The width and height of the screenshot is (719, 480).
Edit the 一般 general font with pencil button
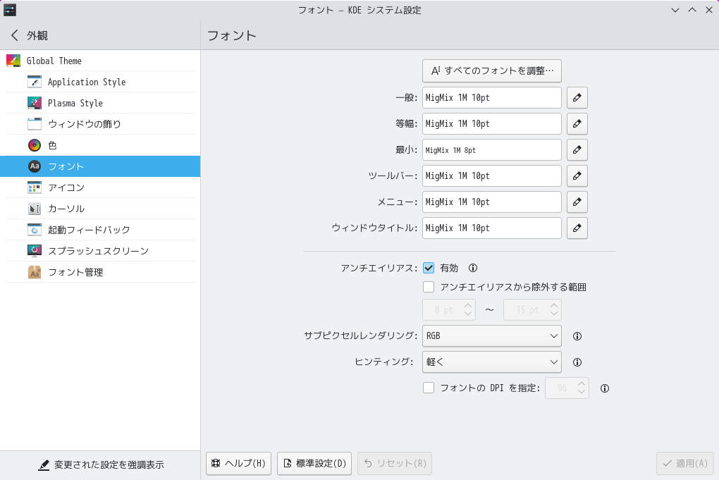tap(577, 98)
